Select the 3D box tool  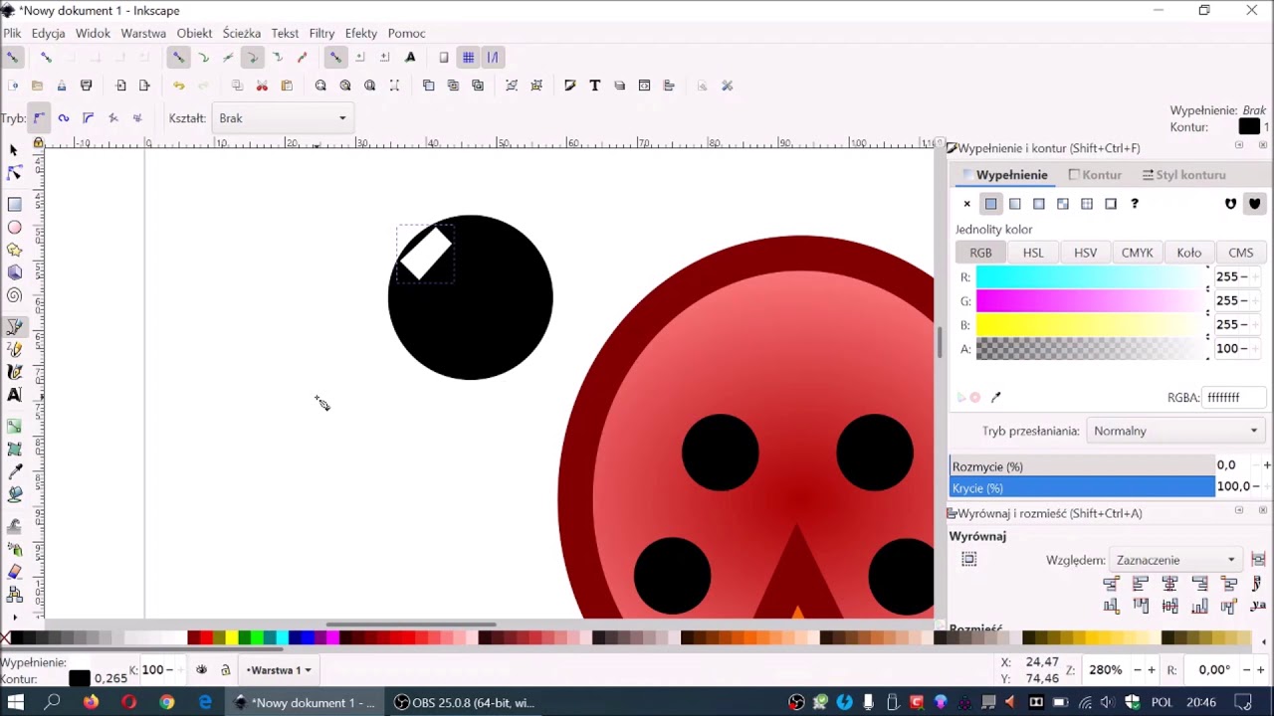pos(14,272)
